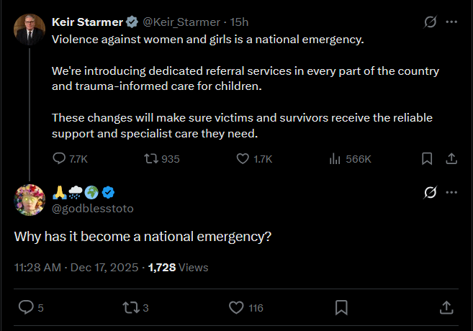This screenshot has width=473, height=331.
Task: Open the 11:28 AM Dec 17, 2025 timestamp
Action: point(77,267)
